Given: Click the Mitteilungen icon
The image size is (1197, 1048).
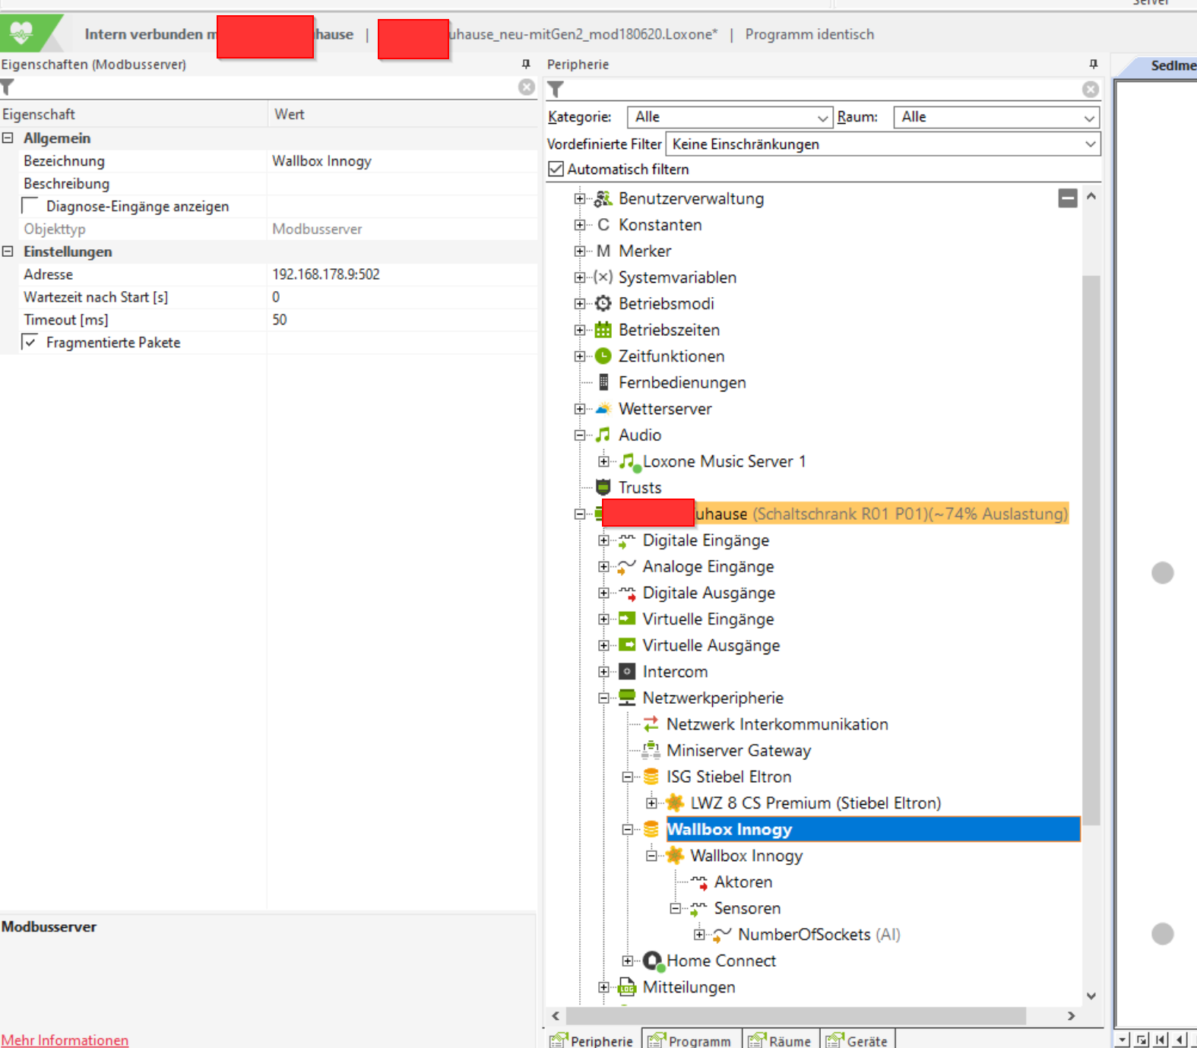Looking at the screenshot, I should (627, 987).
